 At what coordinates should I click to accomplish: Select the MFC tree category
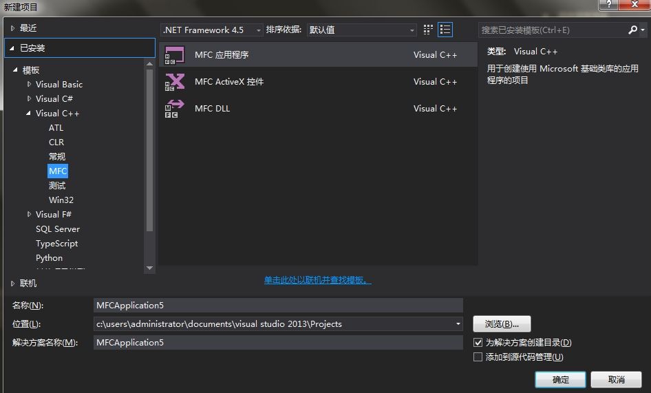[x=58, y=171]
